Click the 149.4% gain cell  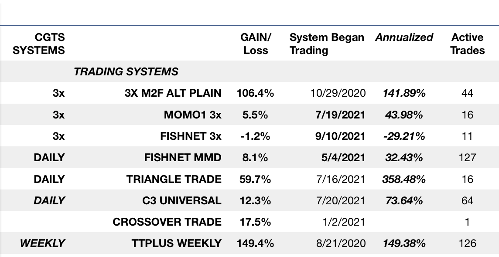(255, 243)
